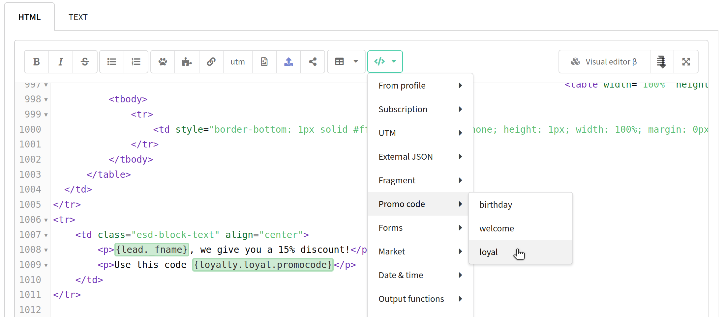The width and height of the screenshot is (724, 317).
Task: Choose the birthday promo code
Action: (520, 205)
